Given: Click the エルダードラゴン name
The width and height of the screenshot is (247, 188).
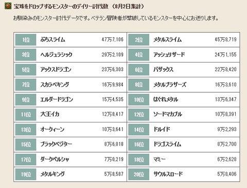Looking at the screenshot, I should tap(57, 99).
